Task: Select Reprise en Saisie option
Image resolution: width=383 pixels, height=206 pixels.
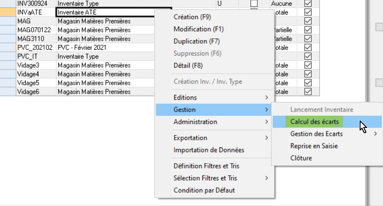Action: 313,146
